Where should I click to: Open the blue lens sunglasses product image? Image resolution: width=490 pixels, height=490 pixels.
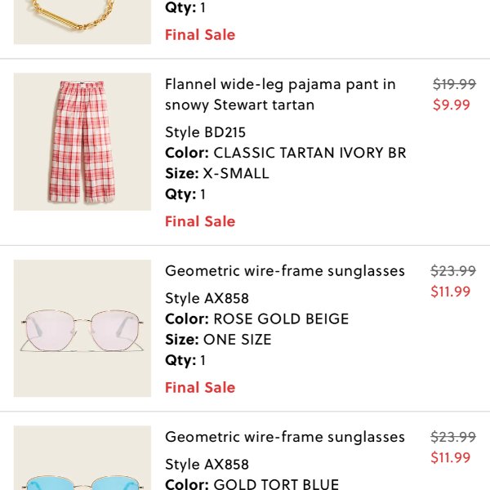pos(82,458)
